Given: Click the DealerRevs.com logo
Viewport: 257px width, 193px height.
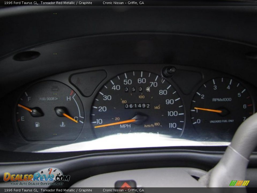Looking at the screenshot, I should (x=37, y=177).
